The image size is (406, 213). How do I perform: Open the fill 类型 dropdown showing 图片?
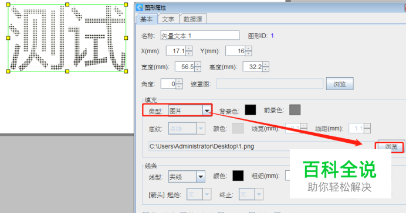pos(190,111)
